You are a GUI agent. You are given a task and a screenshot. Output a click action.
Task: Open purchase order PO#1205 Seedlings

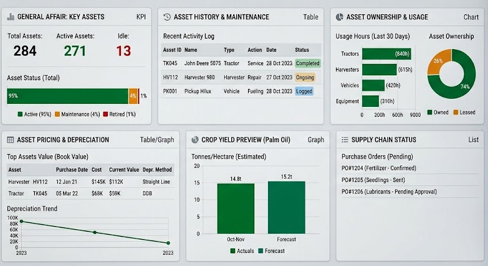point(373,180)
